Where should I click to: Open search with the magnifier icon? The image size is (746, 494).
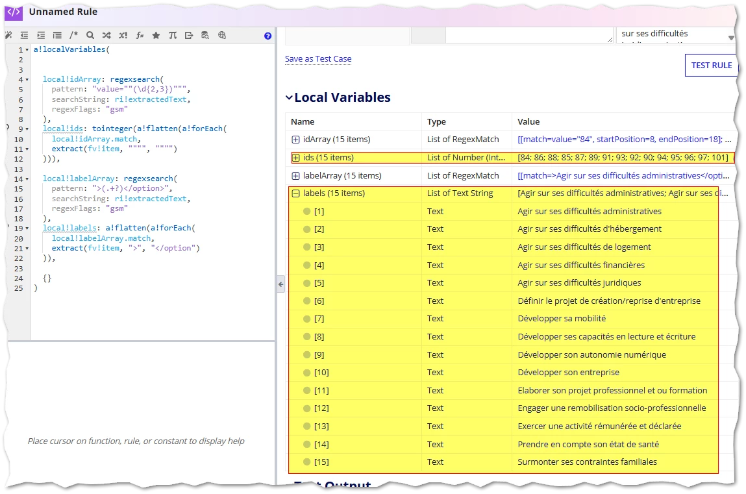[x=90, y=35]
